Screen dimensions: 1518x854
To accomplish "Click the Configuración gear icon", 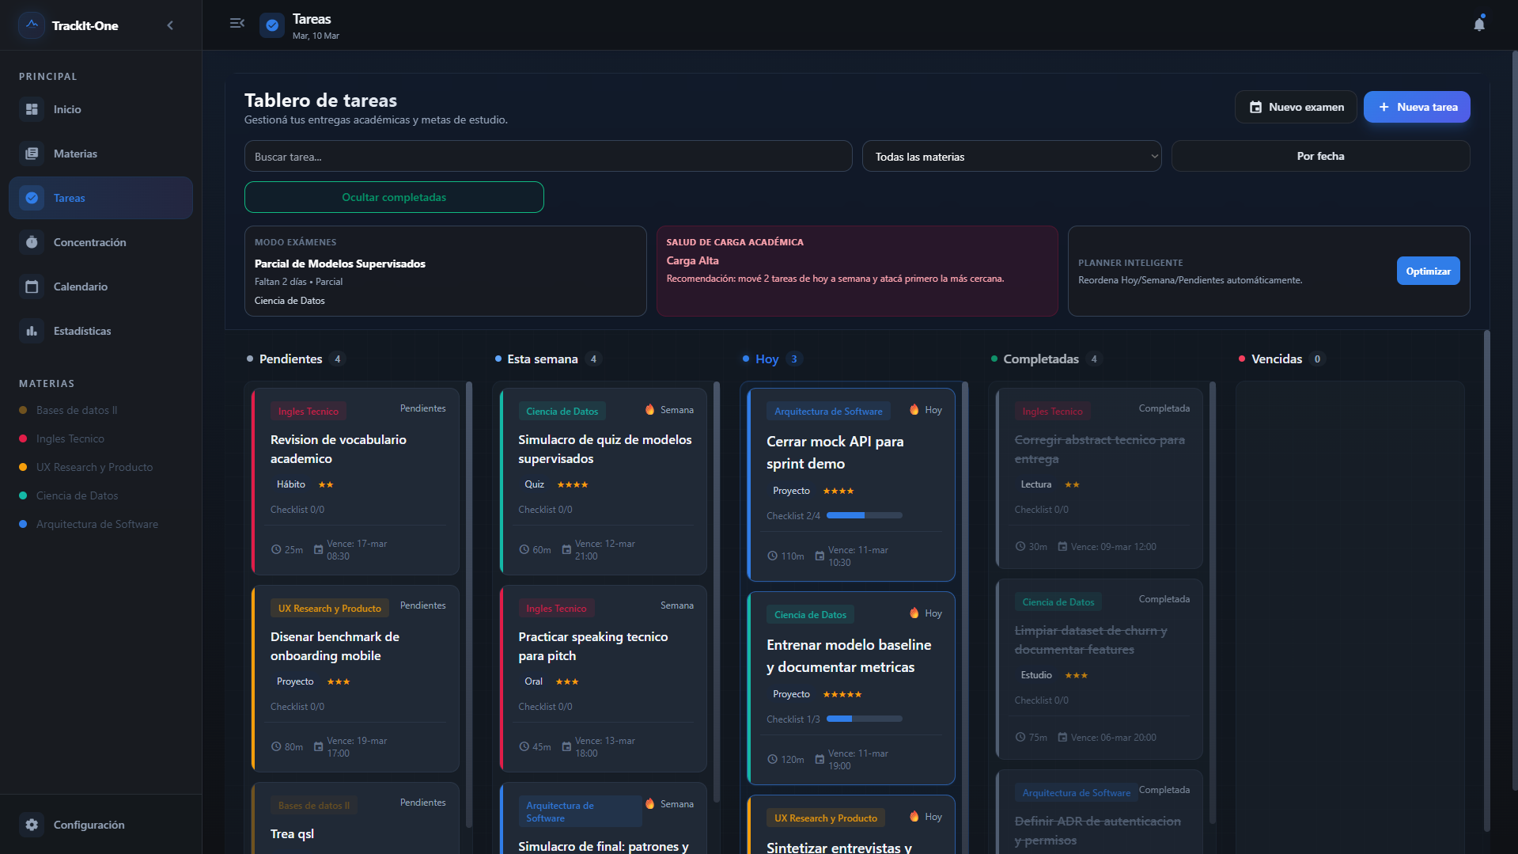I will coord(32,825).
